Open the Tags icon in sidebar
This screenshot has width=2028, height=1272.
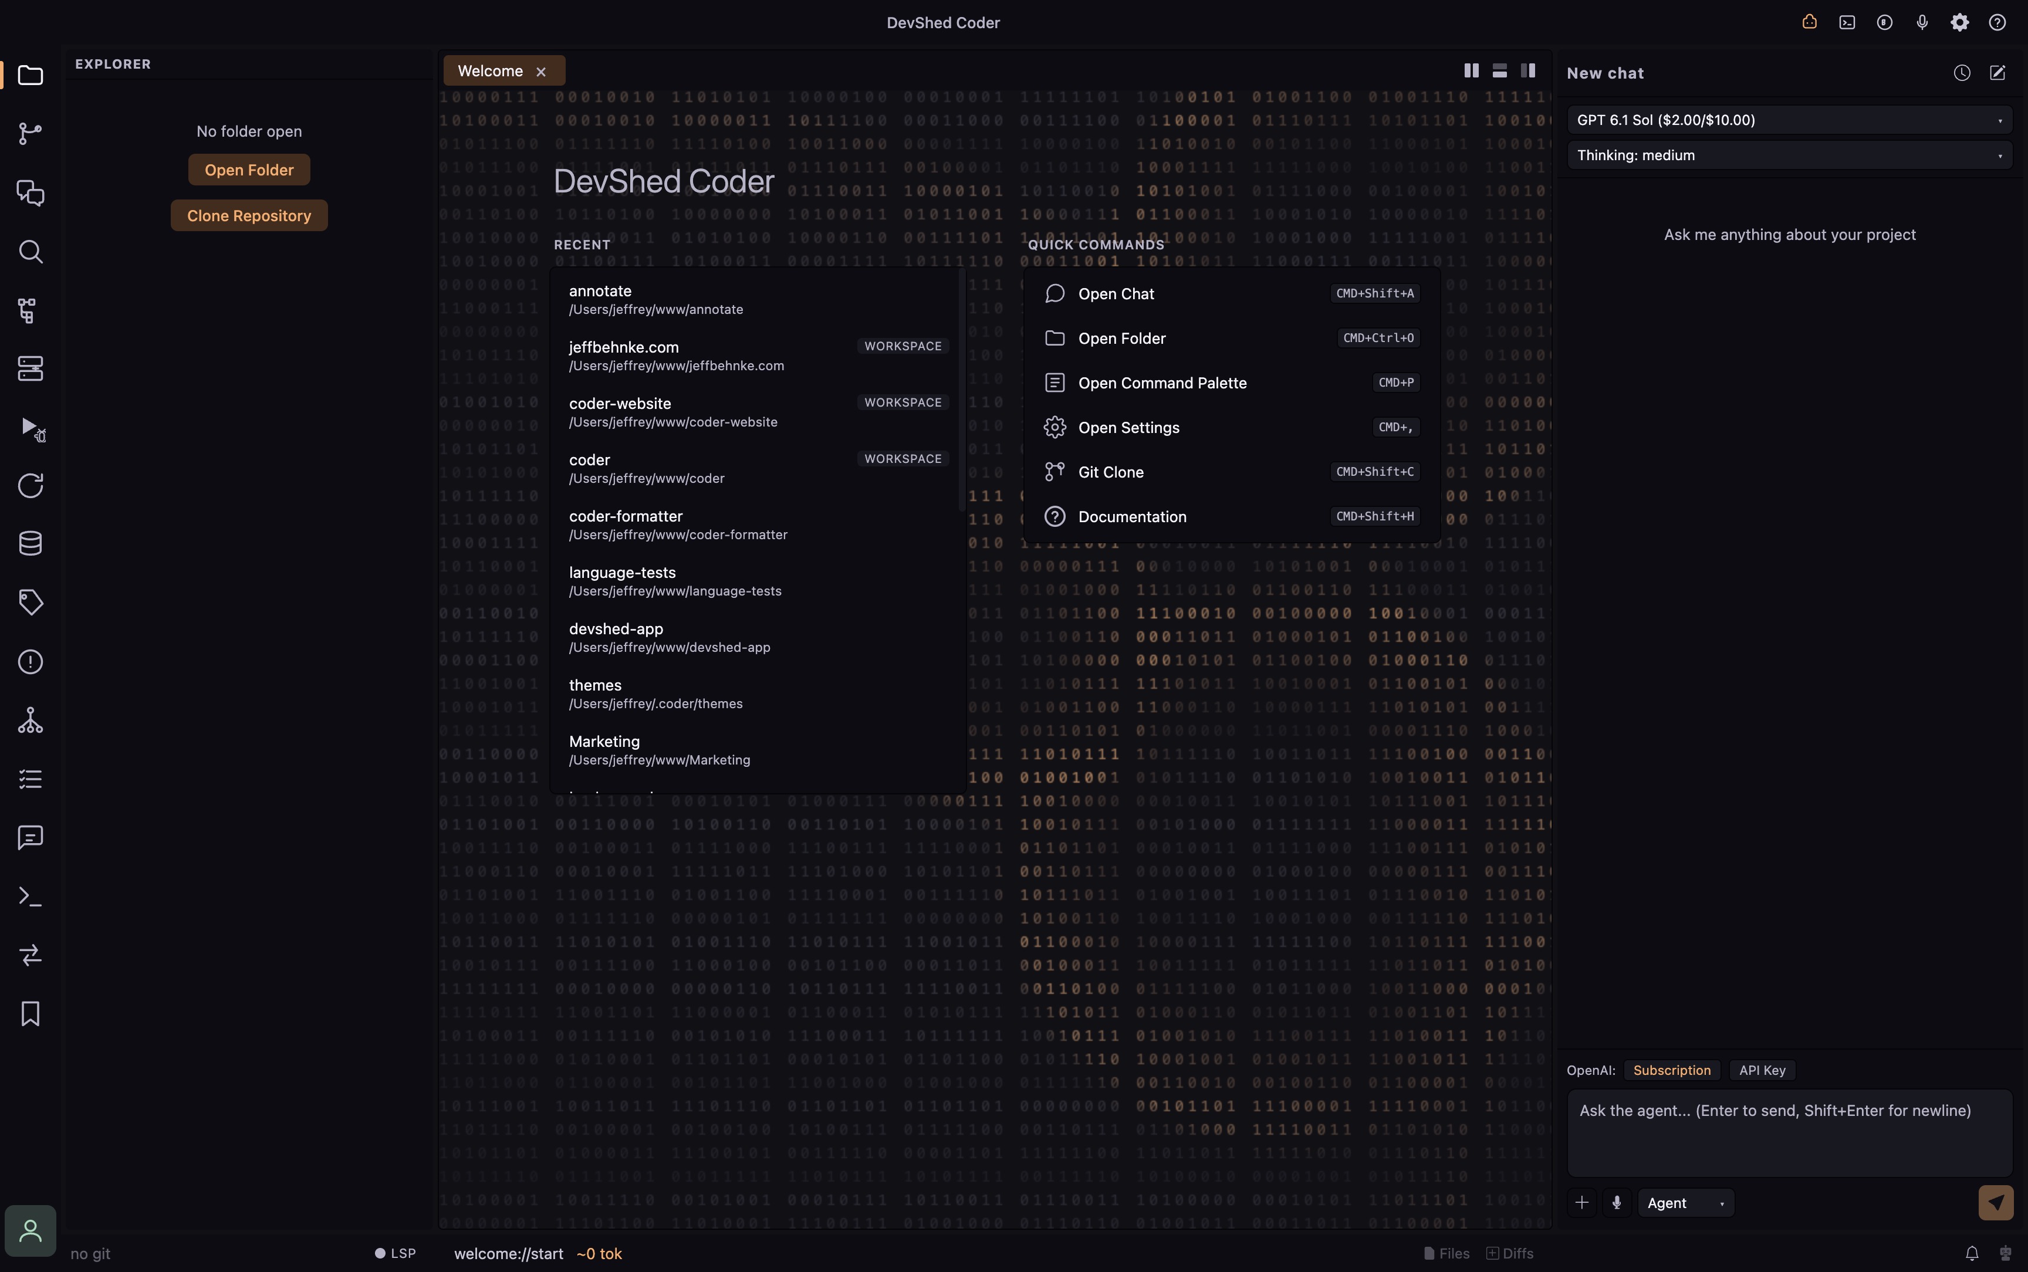[x=31, y=603]
